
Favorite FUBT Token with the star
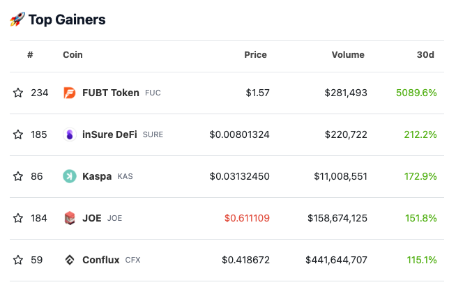pyautogui.click(x=18, y=93)
